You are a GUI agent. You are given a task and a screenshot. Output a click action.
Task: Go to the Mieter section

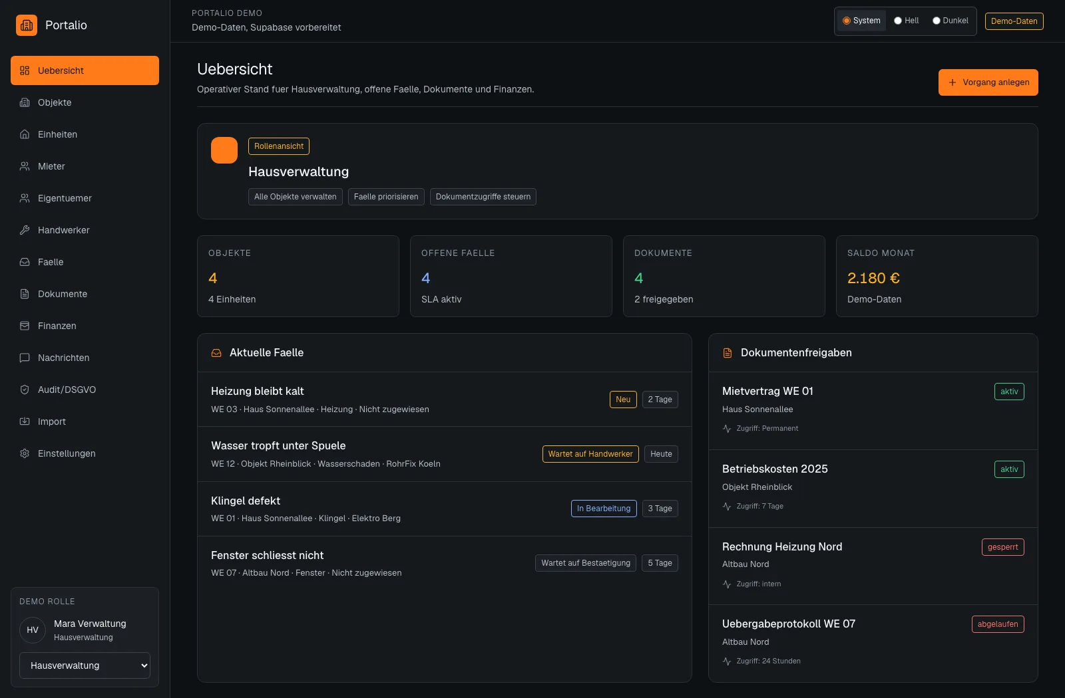(x=85, y=166)
